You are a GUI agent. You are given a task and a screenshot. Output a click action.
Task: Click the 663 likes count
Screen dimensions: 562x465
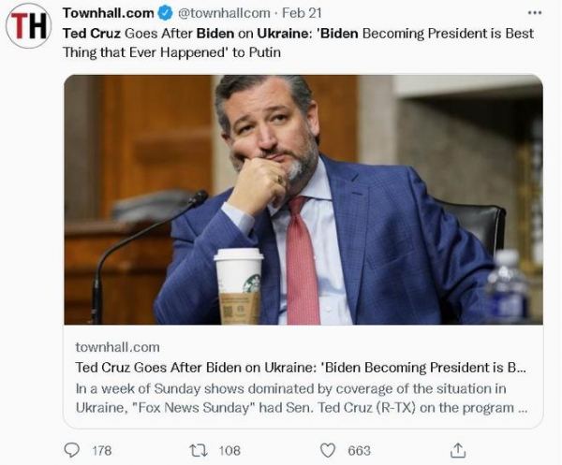(359, 450)
